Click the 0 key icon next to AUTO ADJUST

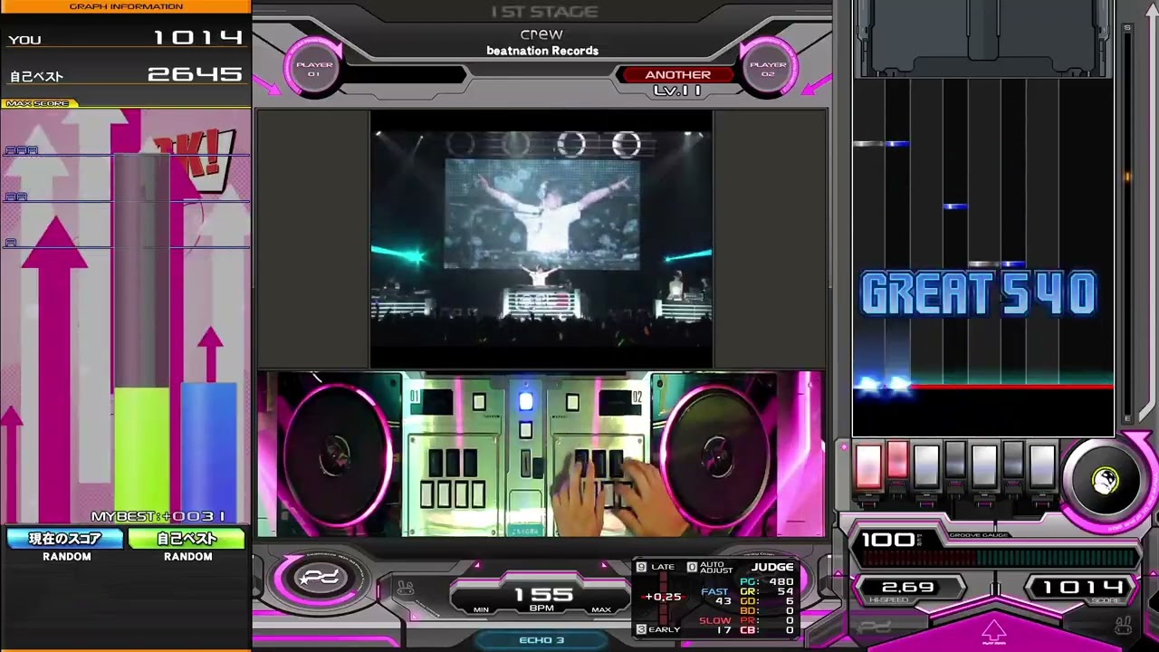[x=692, y=567]
